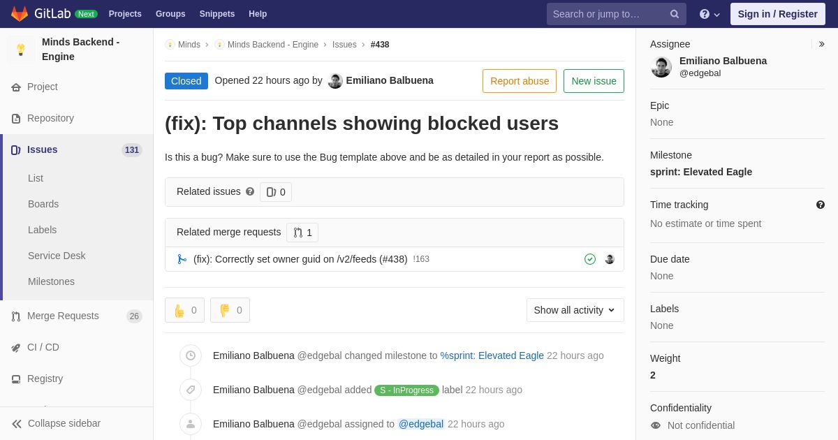
Task: Open Snippets in top navigation
Action: 217,14
